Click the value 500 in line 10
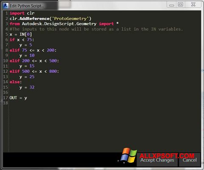Screen dimensions: 204x170 click(53, 61)
